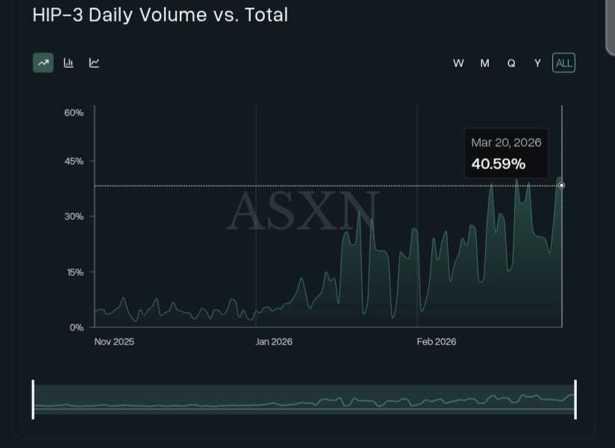Click the Nov 2025 axis label
Screen dimensions: 615x448
116,342
